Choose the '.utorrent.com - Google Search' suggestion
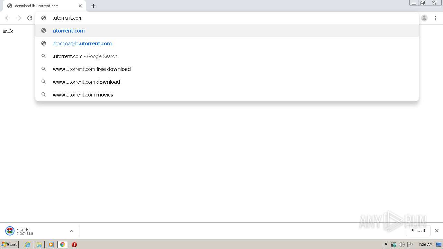The height and width of the screenshot is (249, 443). click(227, 56)
